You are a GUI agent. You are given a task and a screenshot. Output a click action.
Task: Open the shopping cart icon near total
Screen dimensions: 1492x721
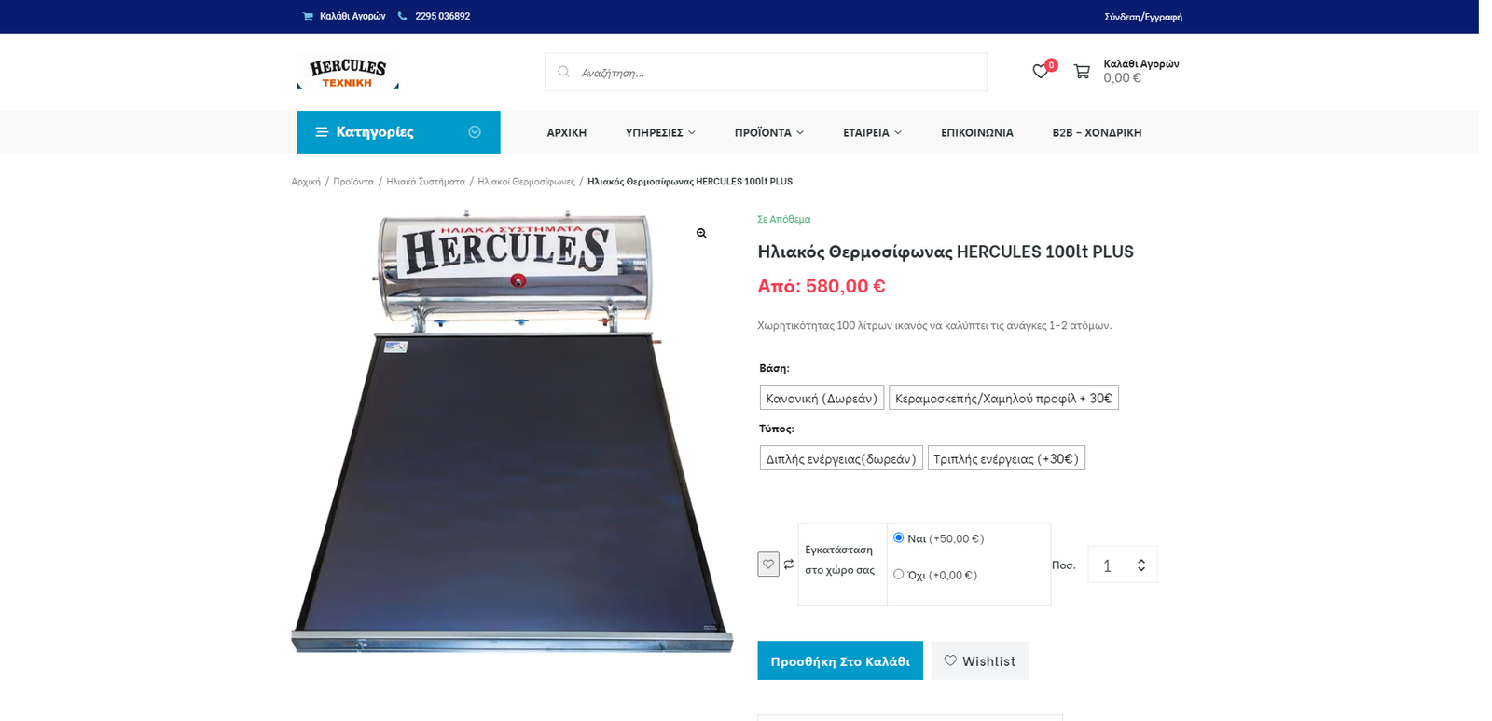(1082, 72)
